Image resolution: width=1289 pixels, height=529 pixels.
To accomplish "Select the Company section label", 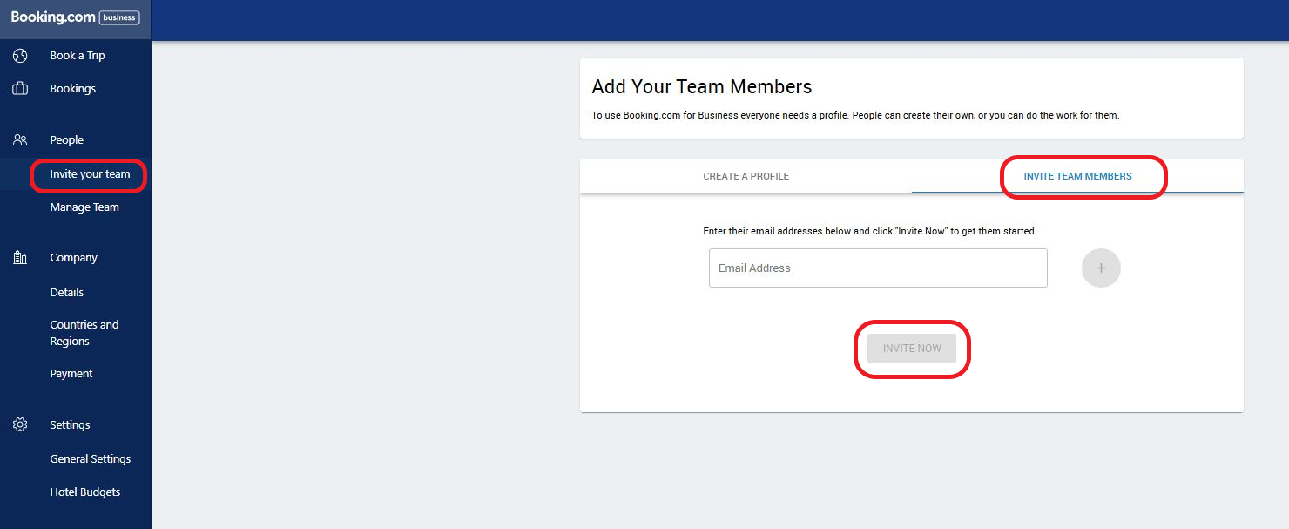I will 74,258.
